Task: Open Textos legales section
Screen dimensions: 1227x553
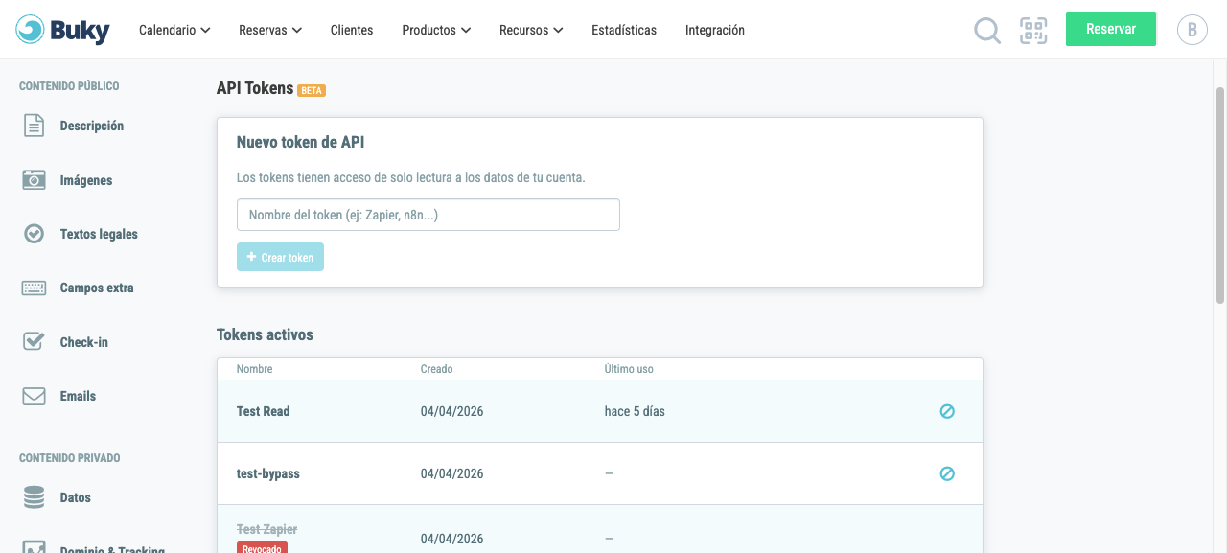Action: tap(99, 234)
